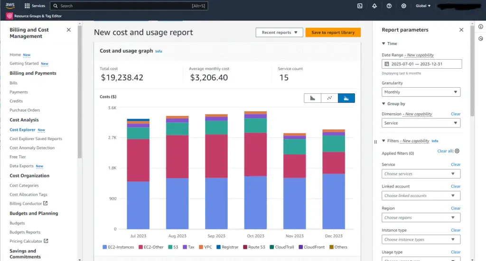Click the external link icon beside Billing Conductor
486x261 pixels.
coord(45,203)
